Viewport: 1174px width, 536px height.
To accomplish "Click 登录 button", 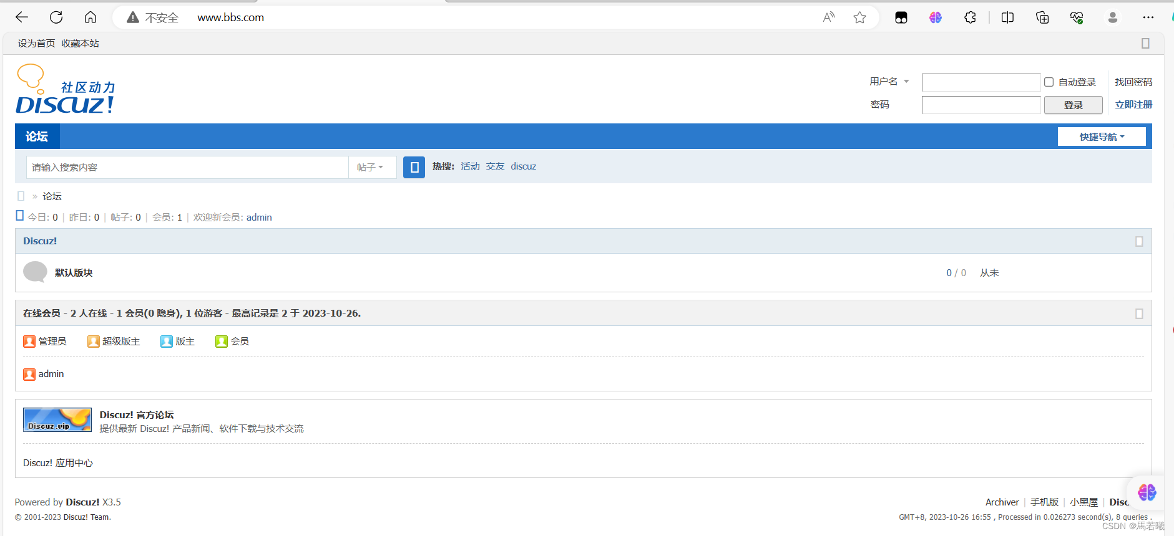I will click(x=1074, y=105).
